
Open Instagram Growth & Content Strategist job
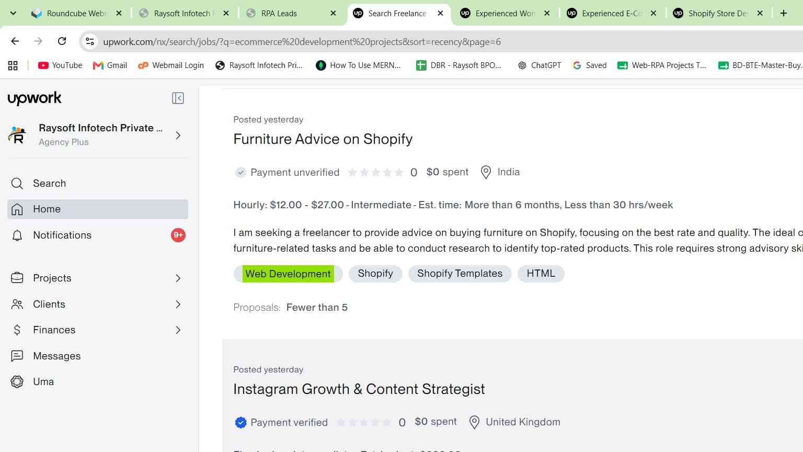point(359,389)
